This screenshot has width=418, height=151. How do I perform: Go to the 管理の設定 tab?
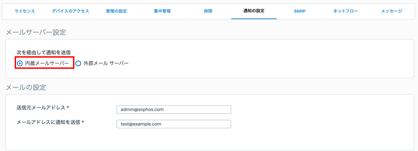point(116,11)
